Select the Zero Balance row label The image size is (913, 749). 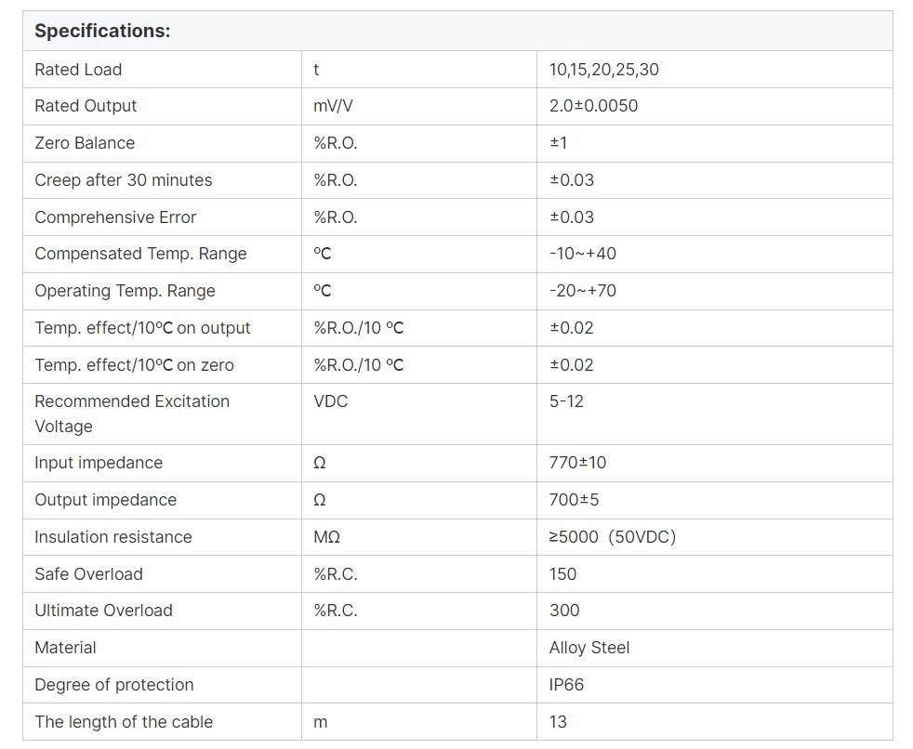tap(85, 143)
